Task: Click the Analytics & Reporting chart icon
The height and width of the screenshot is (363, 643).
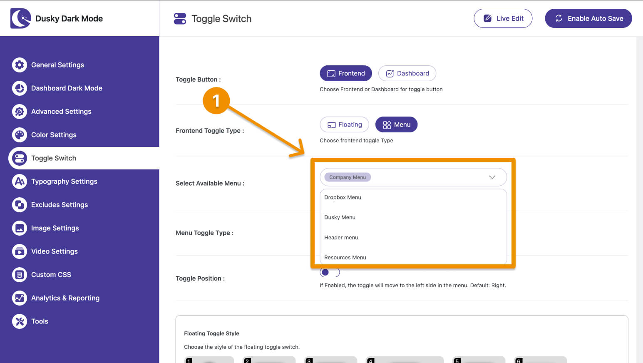Action: 20,298
